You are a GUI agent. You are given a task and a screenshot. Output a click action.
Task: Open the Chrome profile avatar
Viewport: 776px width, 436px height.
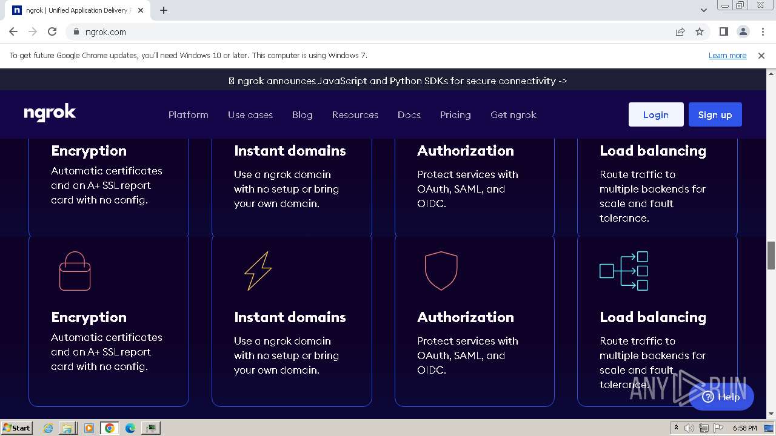pos(743,31)
